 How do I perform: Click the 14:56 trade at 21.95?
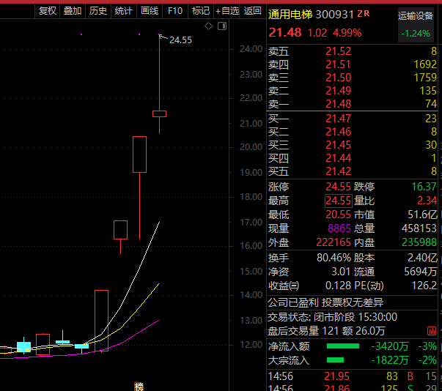coord(353,376)
